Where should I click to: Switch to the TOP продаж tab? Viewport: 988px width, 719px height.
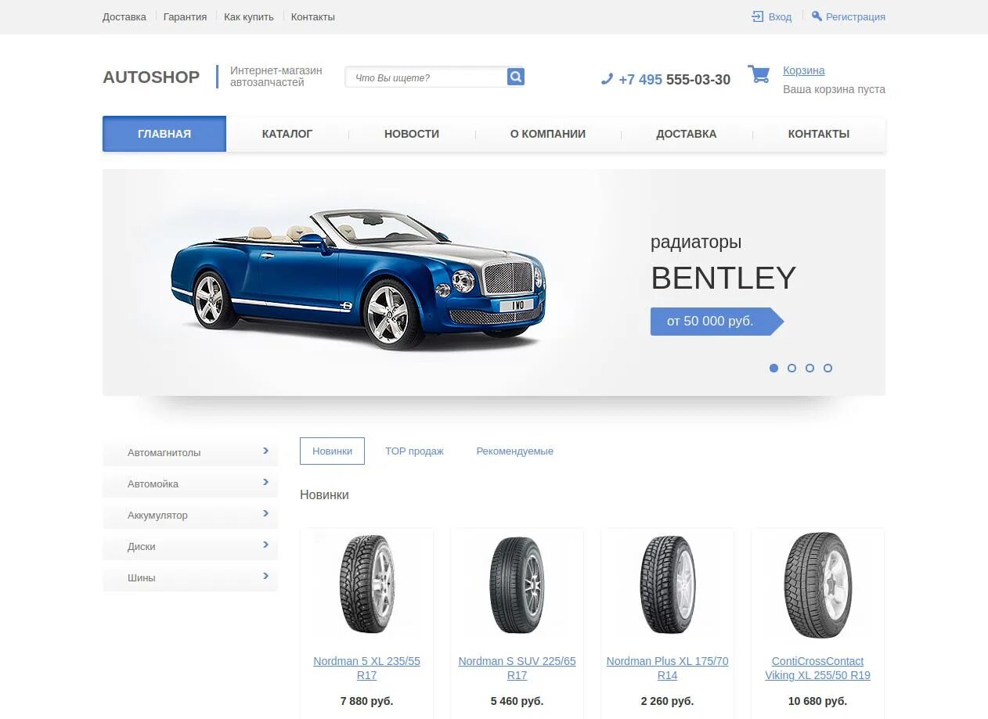(x=414, y=451)
